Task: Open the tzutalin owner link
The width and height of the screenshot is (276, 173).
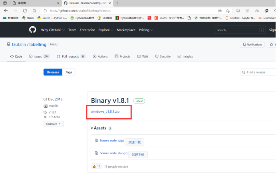Action: 19,44
